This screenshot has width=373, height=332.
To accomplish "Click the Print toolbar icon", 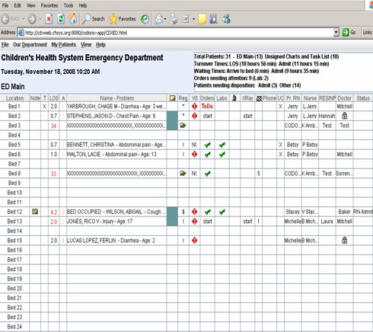I will 174,19.
